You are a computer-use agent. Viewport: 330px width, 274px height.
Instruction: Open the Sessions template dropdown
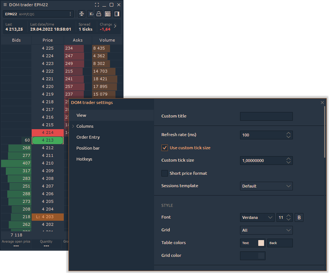tap(266, 186)
